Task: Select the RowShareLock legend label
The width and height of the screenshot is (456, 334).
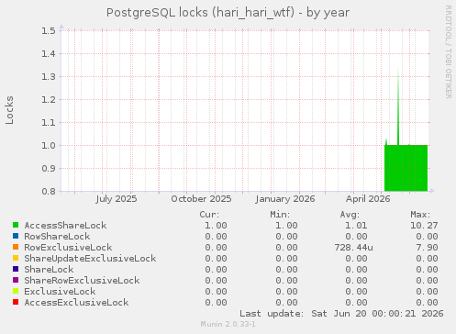Action: tap(57, 237)
